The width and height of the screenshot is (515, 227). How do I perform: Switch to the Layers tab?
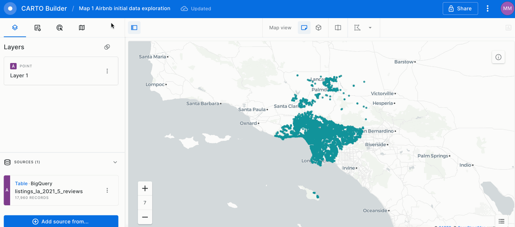(x=15, y=28)
